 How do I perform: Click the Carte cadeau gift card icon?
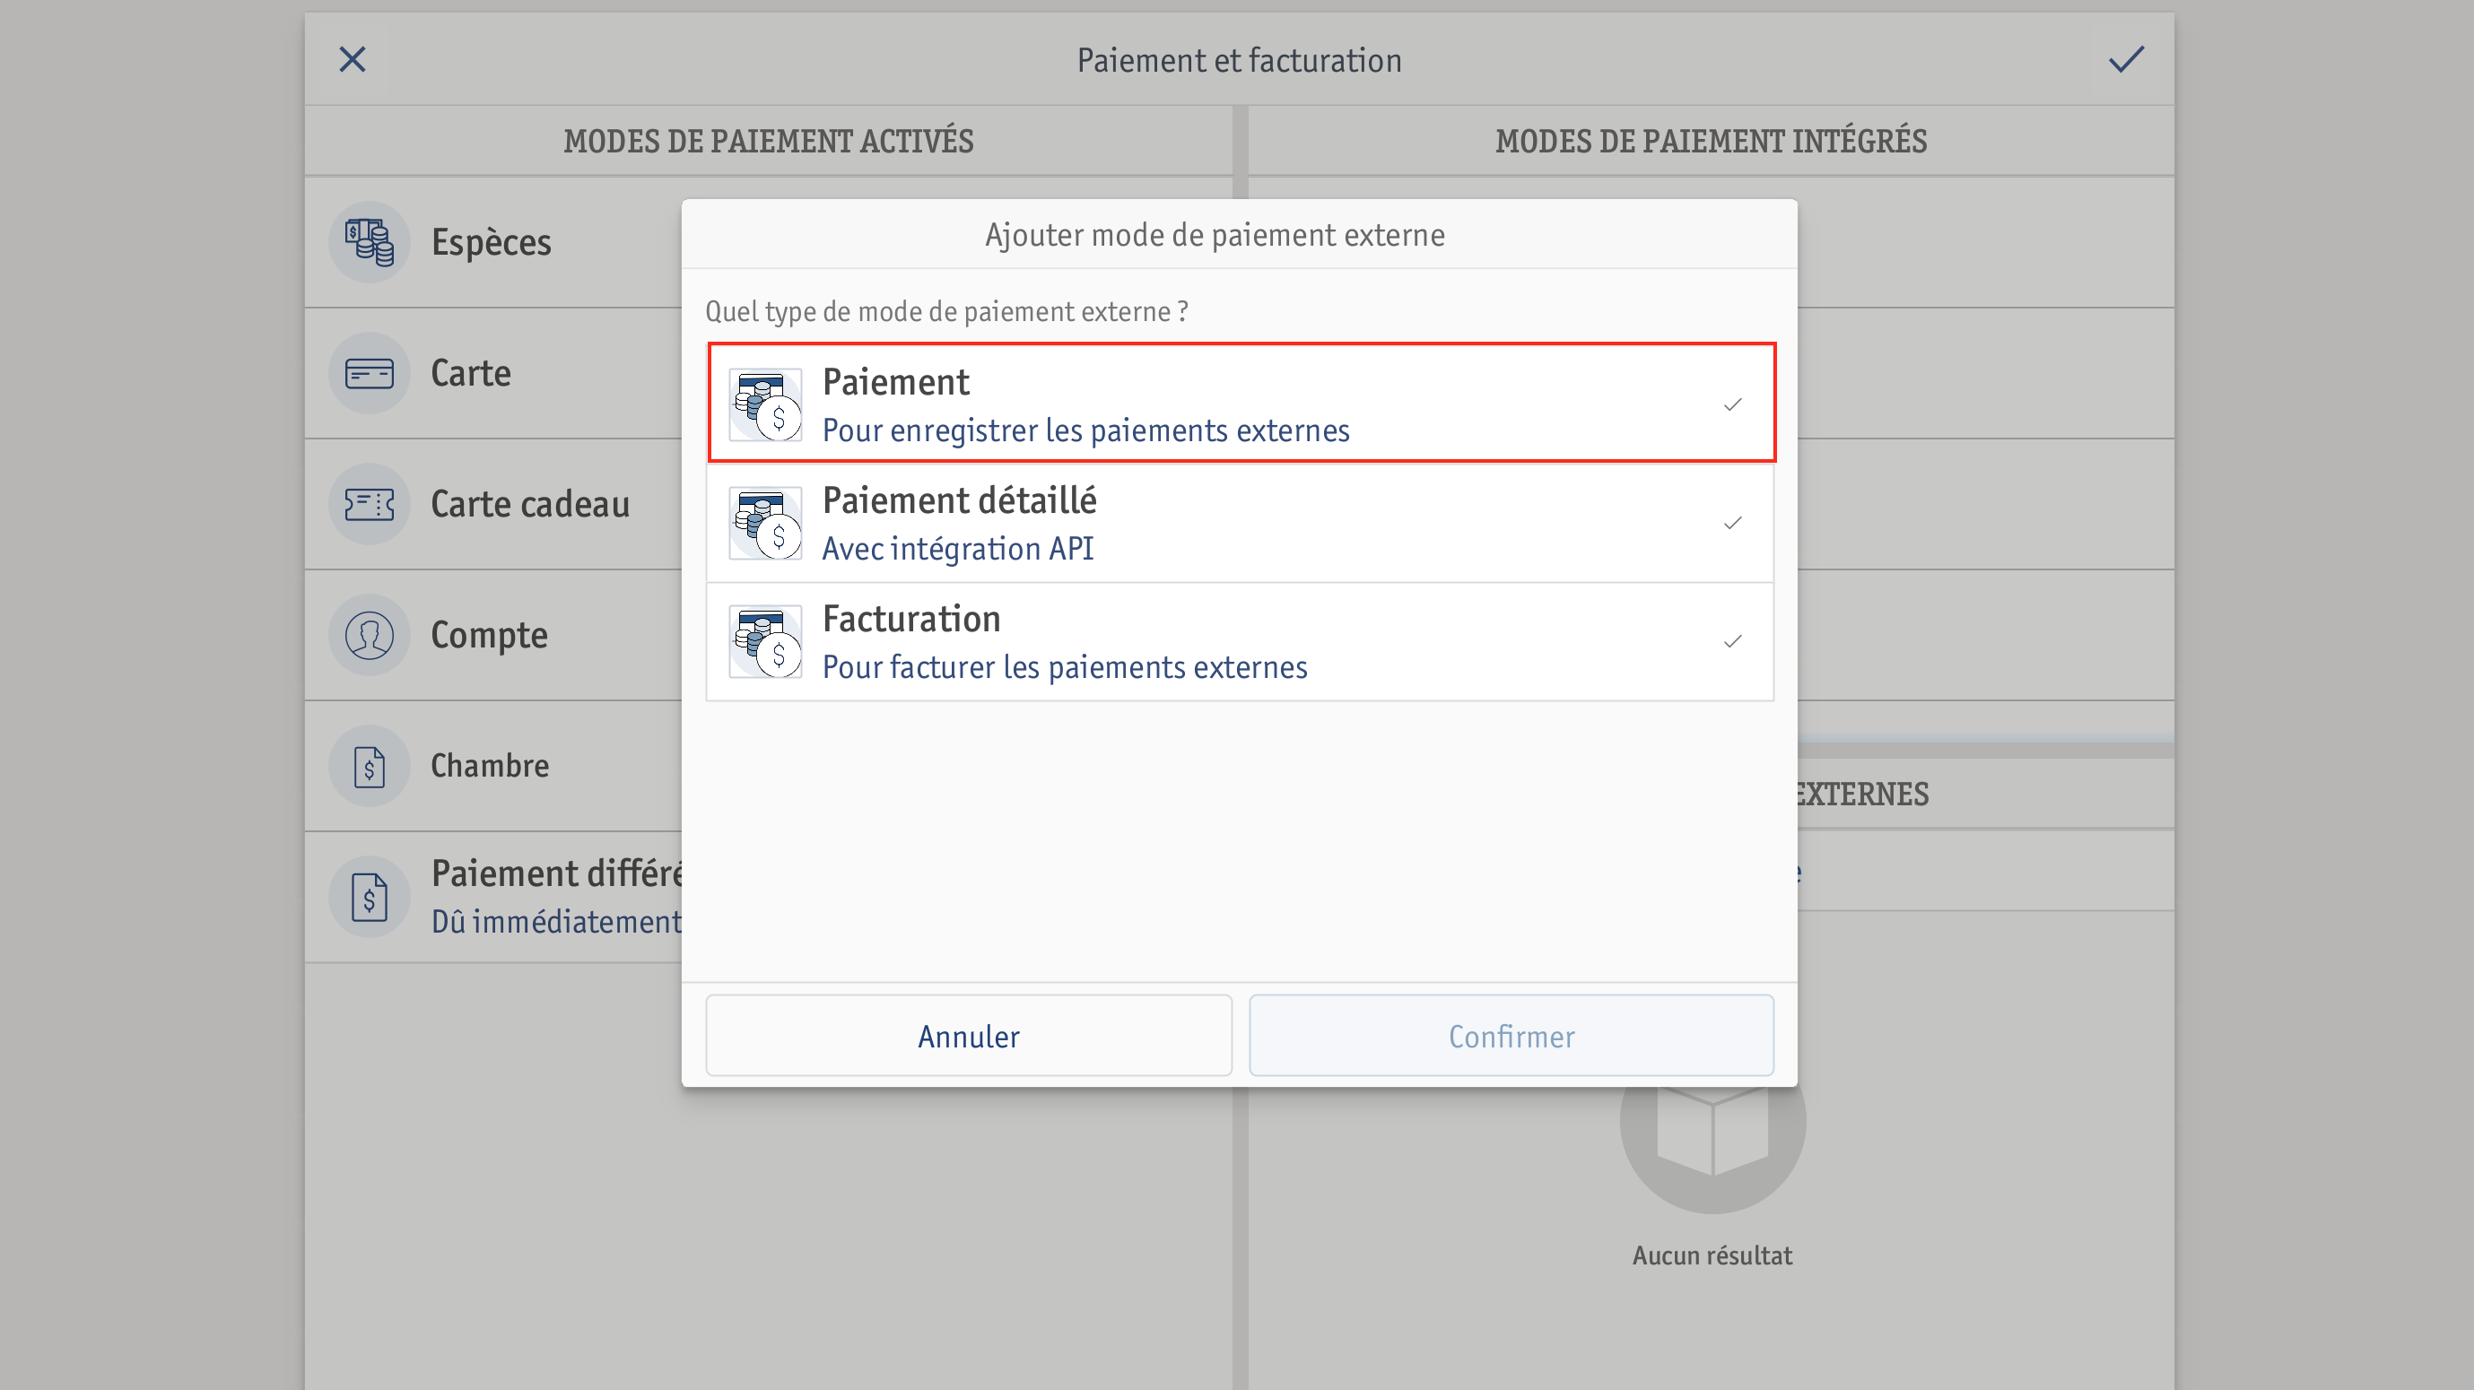(x=370, y=504)
